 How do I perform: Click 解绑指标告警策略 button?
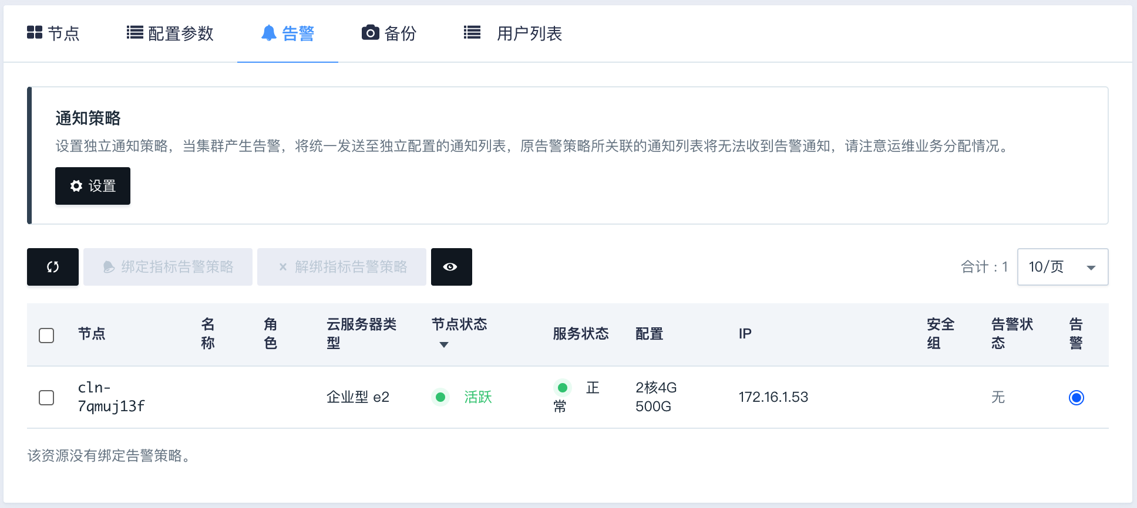342,267
